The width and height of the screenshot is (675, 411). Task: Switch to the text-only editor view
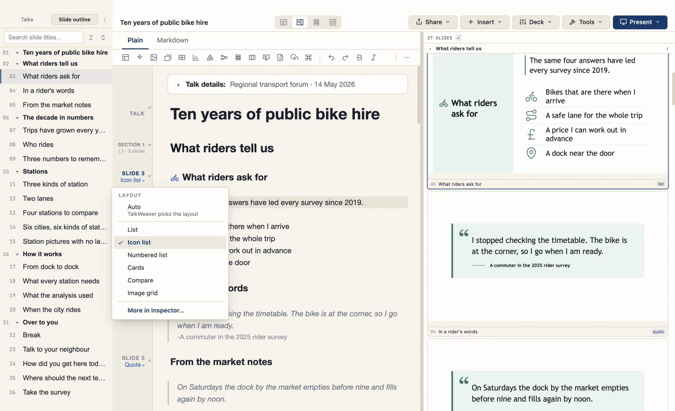[283, 22]
